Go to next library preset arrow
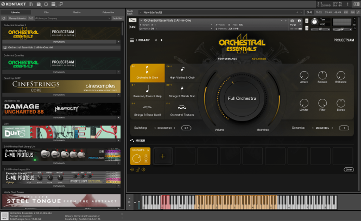Viewport: 361px width, 221px height. click(162, 40)
